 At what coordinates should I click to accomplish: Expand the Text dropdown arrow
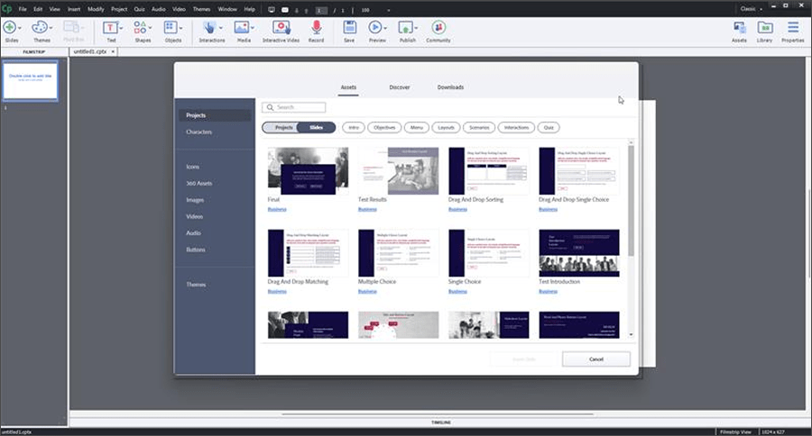coord(121,28)
